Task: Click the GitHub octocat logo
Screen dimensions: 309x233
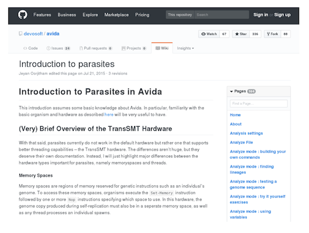Action: (23, 15)
